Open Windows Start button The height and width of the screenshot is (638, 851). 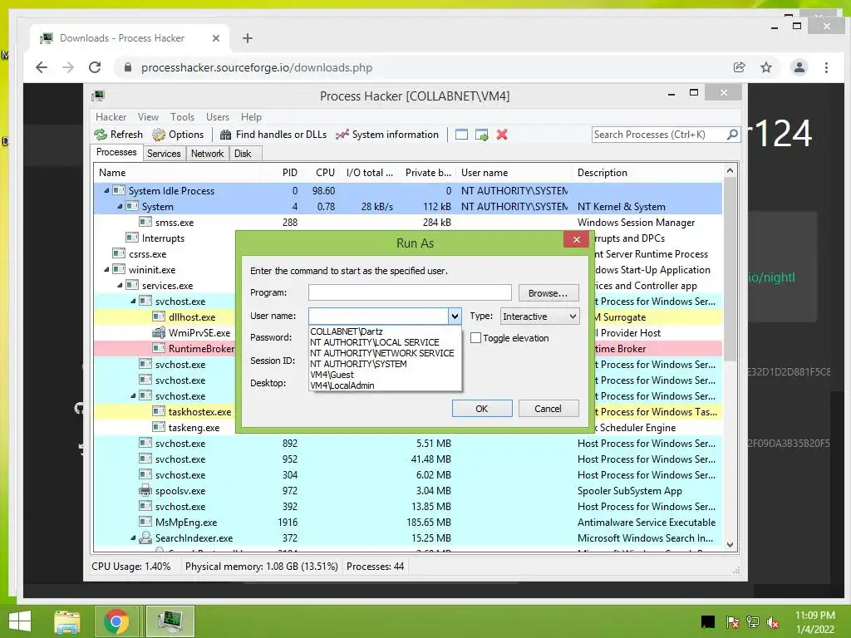click(20, 621)
